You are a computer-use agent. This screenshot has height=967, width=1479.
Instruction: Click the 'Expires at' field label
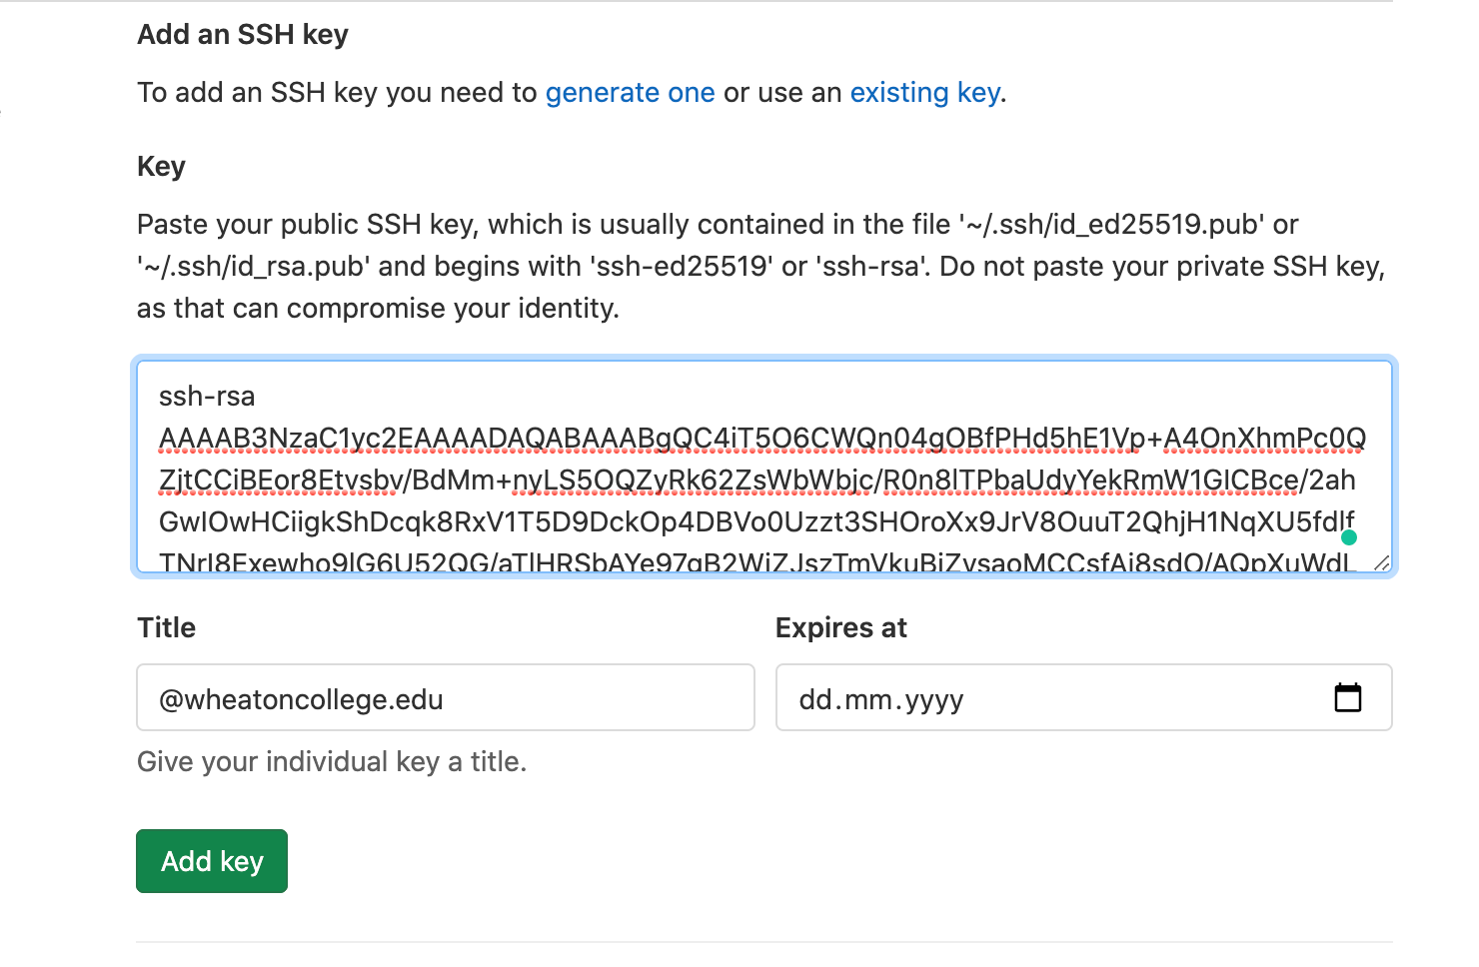click(841, 627)
